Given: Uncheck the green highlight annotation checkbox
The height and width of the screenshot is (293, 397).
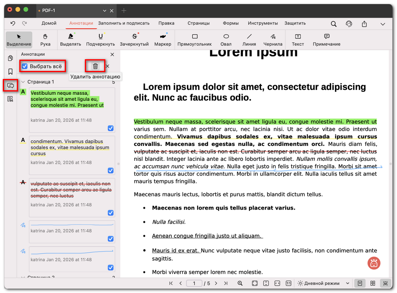Looking at the screenshot, I should [111, 128].
